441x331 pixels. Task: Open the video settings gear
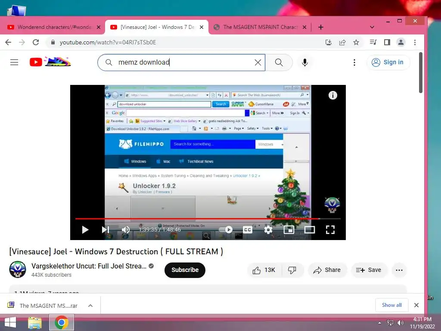268,230
